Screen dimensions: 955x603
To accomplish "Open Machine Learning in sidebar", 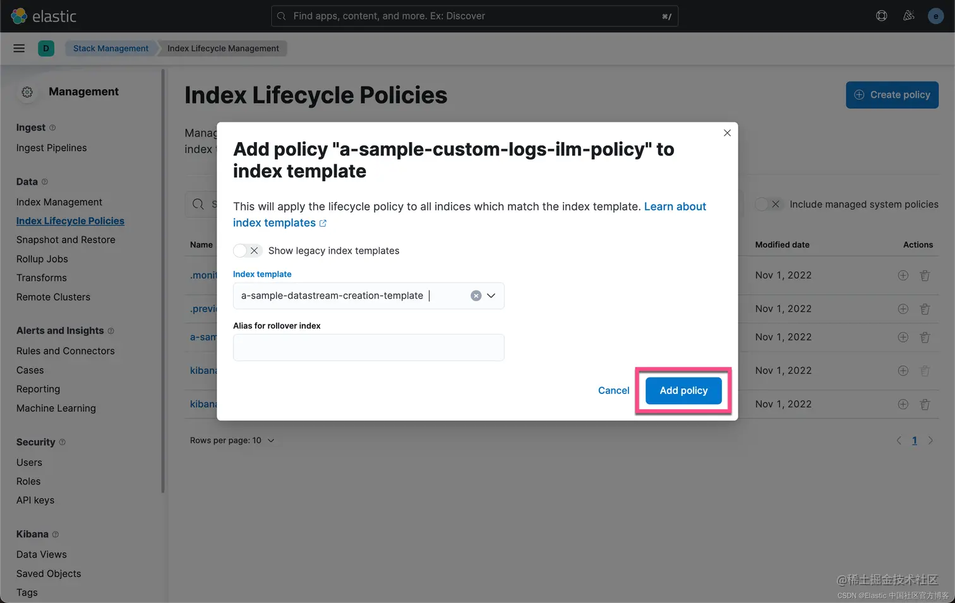I will tap(56, 409).
